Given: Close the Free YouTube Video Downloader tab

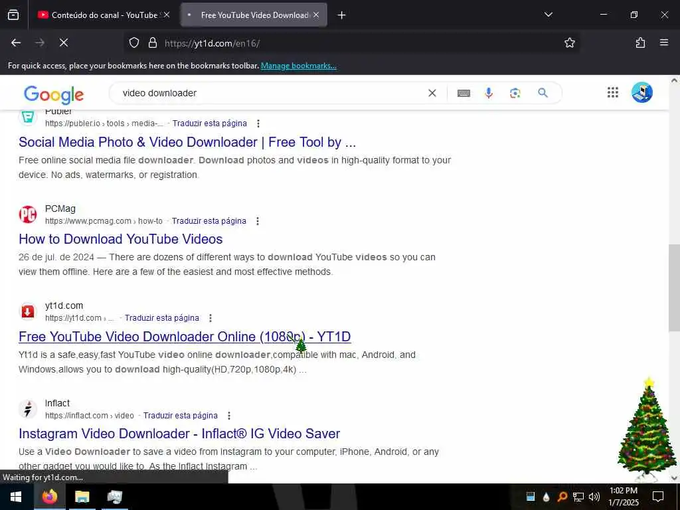Looking at the screenshot, I should pos(317,15).
